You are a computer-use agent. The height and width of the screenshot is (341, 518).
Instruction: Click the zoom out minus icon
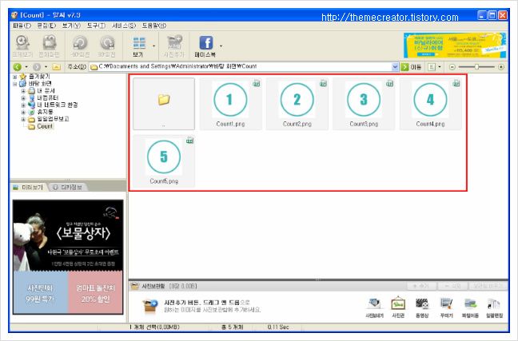(x=452, y=67)
